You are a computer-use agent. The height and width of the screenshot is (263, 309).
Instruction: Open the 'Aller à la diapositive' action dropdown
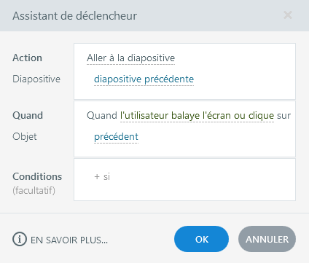130,58
